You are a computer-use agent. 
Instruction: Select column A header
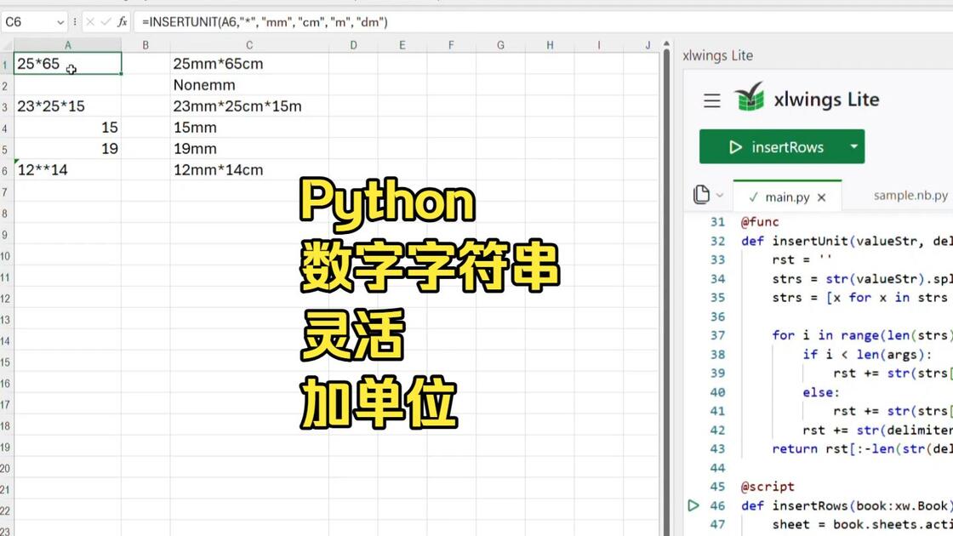[x=67, y=45]
